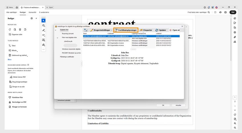Remove ID with Fjern id button
The width and height of the screenshot is (242, 133).
pyautogui.click(x=175, y=30)
